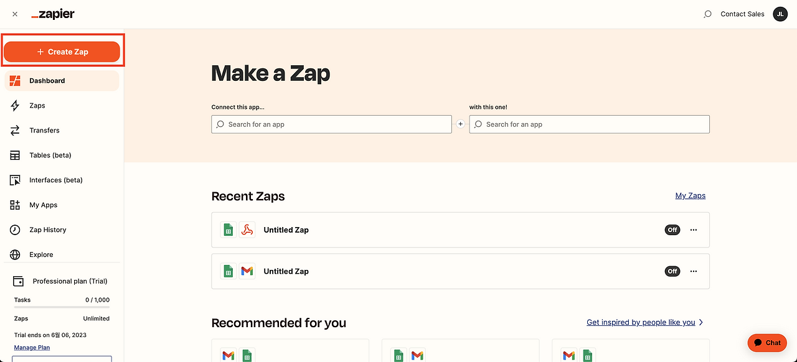797x362 pixels.
Task: Click the Create Zap button
Action: 62,52
